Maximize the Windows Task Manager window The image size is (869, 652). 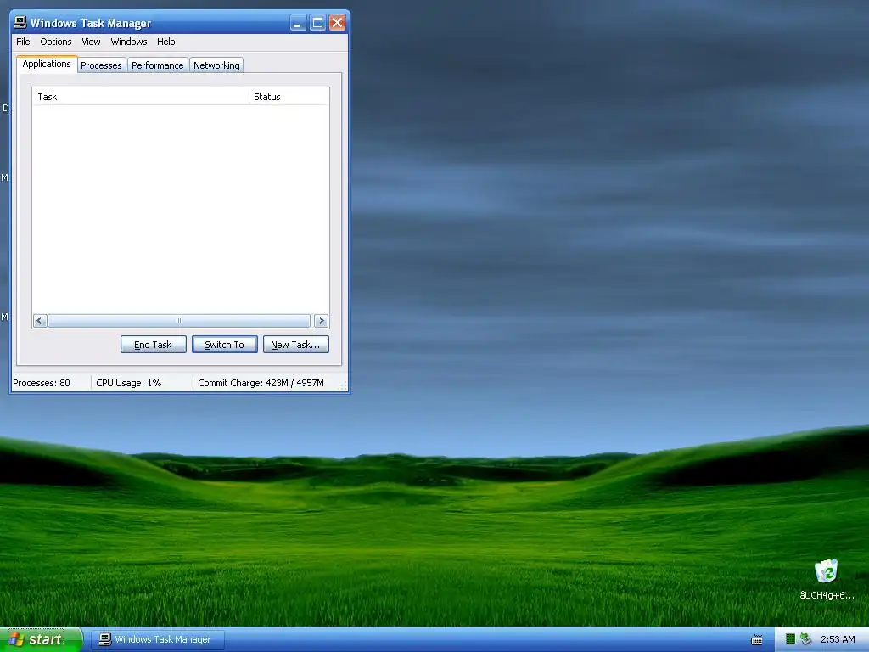click(317, 23)
